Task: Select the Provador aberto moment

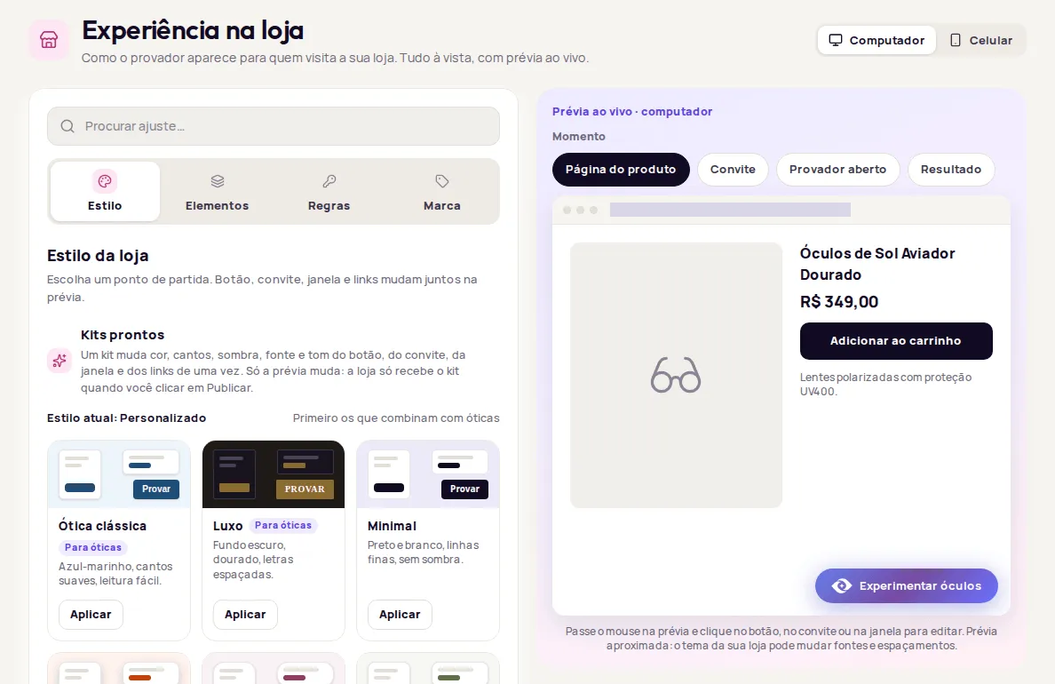Action: pos(837,170)
